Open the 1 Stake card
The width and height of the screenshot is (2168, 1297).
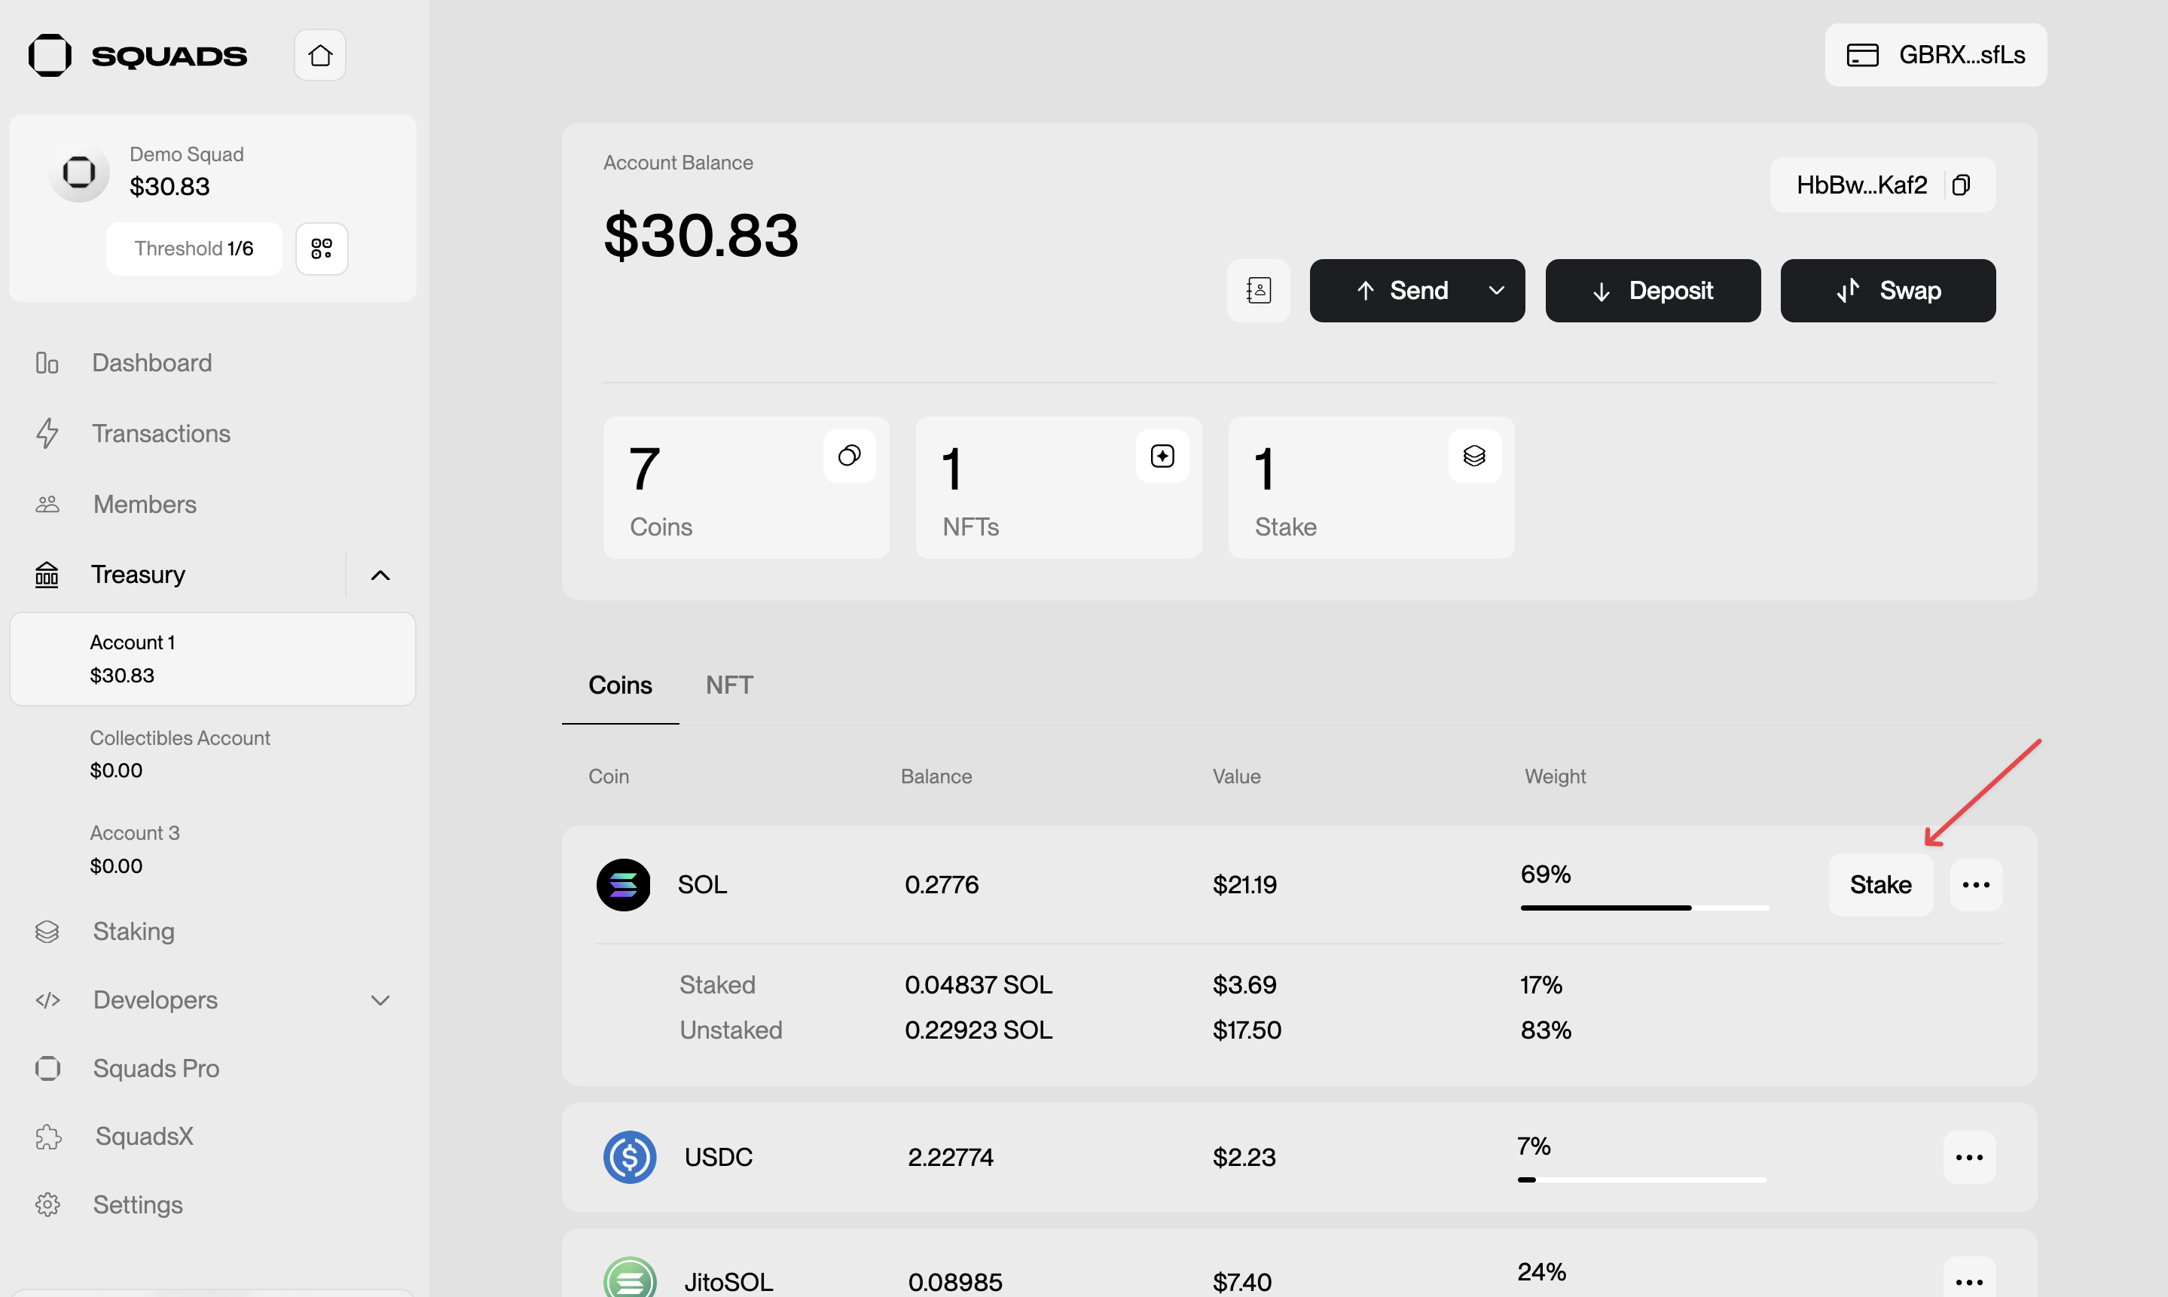pyautogui.click(x=1371, y=487)
